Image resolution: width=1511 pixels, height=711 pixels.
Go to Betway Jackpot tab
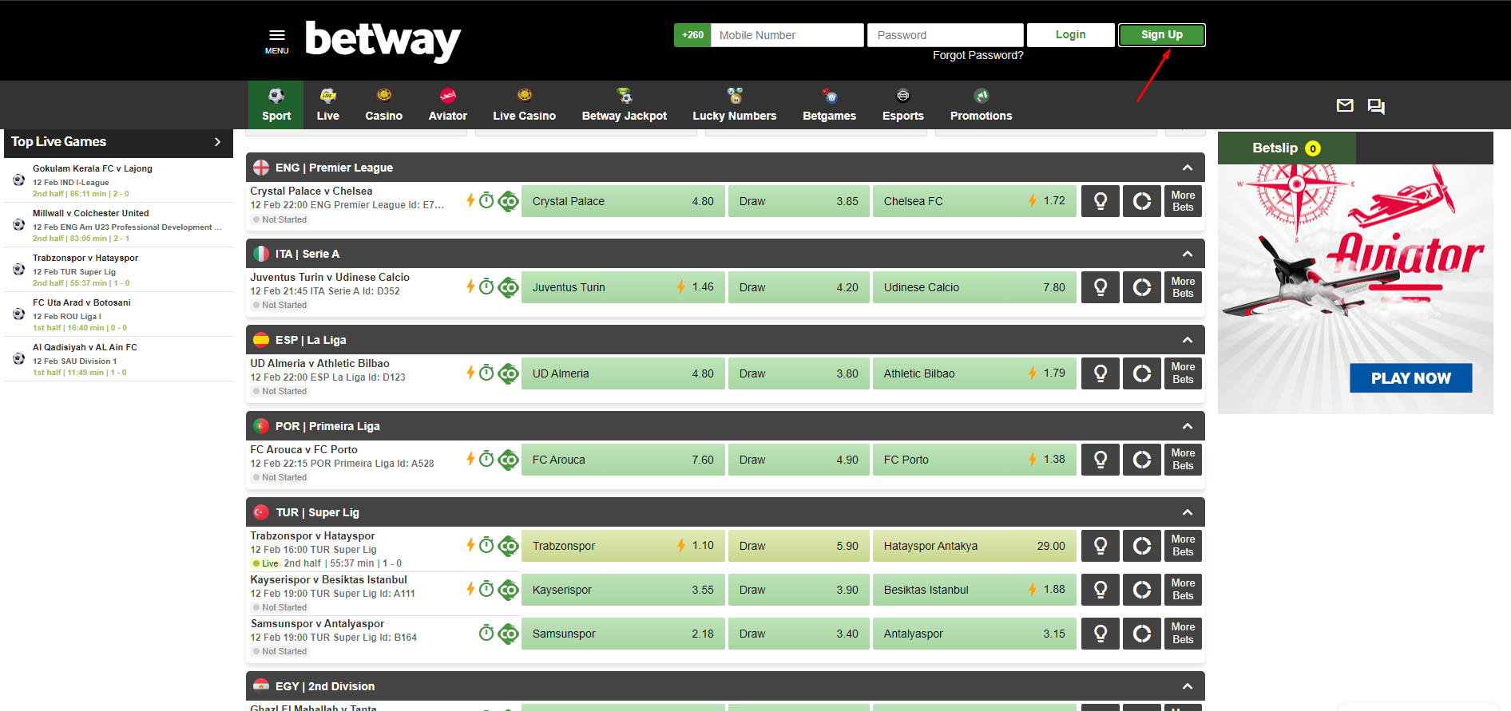[624, 105]
